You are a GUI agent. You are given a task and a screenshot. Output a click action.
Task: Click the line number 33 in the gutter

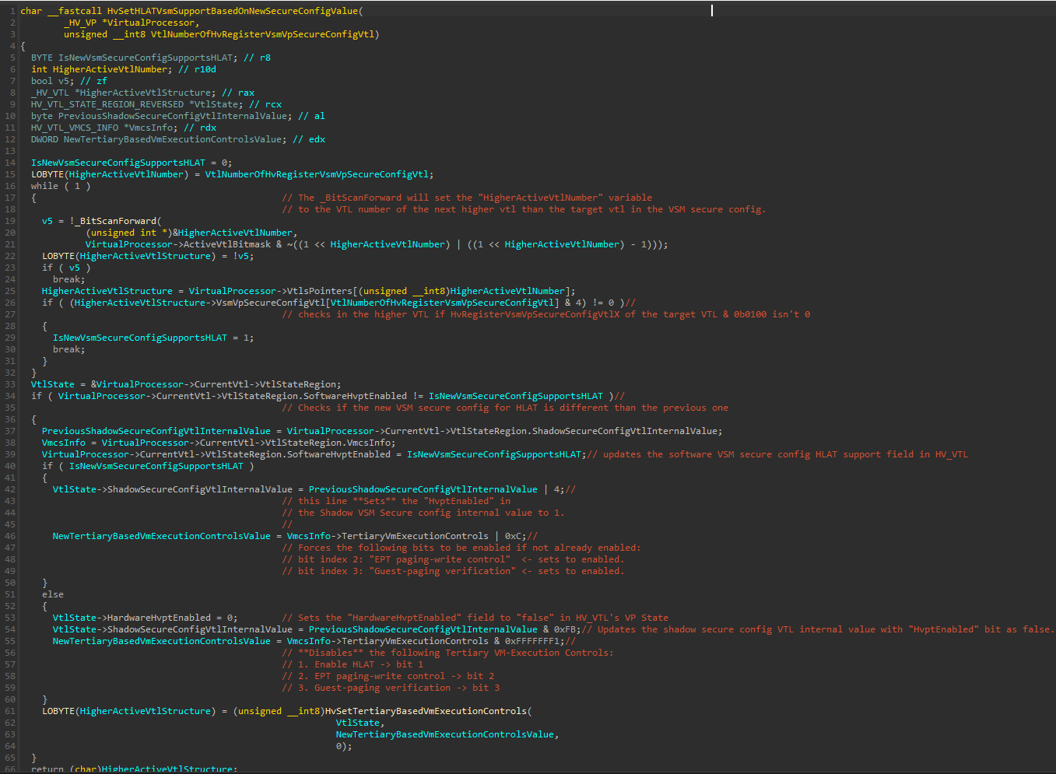[10, 384]
